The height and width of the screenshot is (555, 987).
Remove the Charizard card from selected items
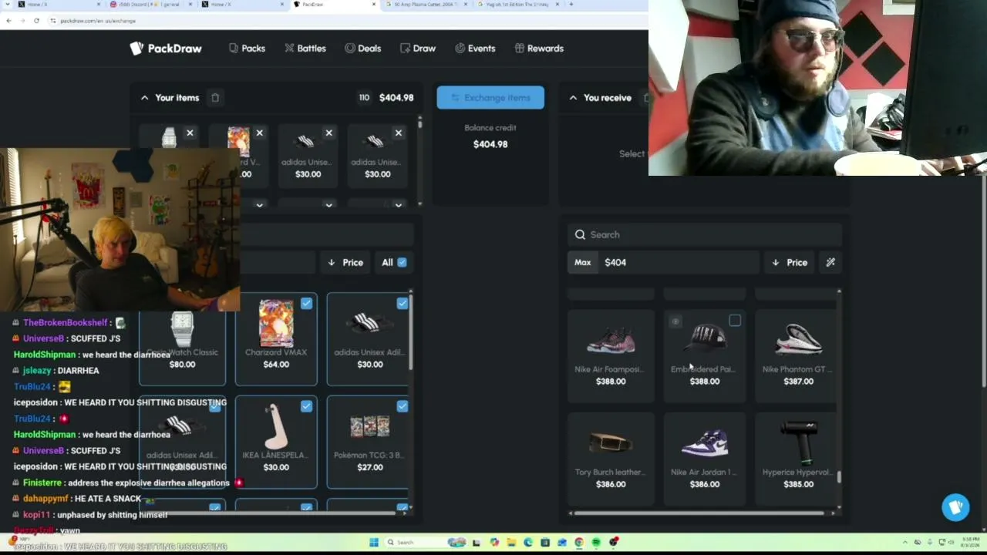pyautogui.click(x=259, y=133)
